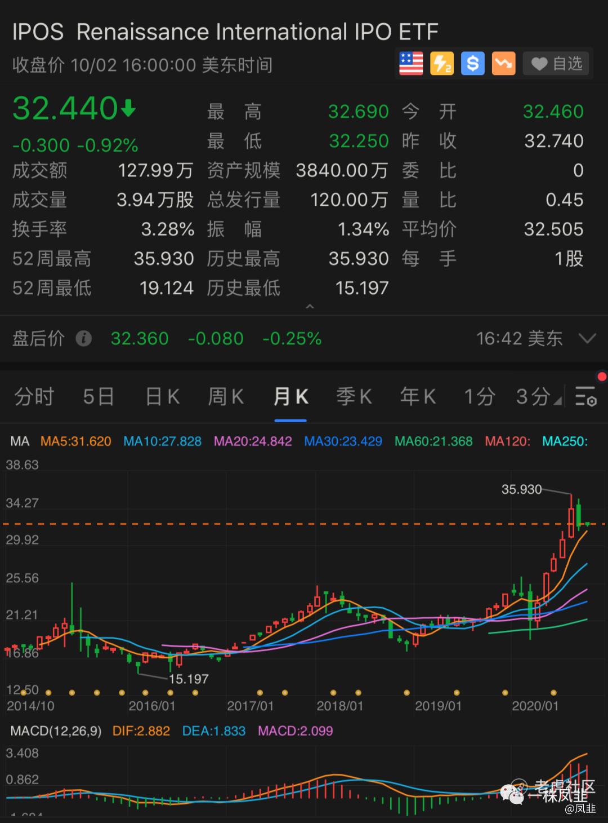This screenshot has width=608, height=823.
Task: Open chart settings icon
Action: (585, 397)
